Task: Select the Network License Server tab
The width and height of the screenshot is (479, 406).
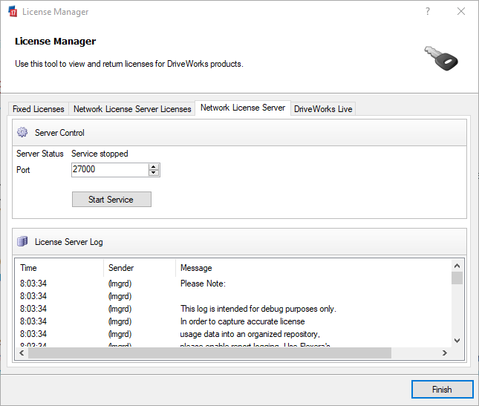Action: (x=243, y=108)
